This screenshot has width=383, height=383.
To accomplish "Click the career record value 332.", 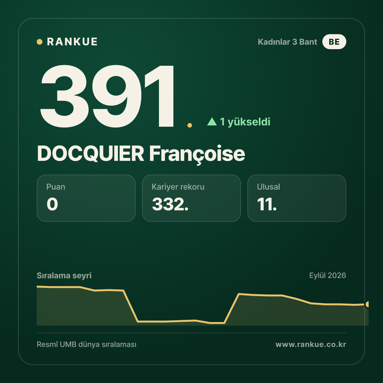I will 170,204.
